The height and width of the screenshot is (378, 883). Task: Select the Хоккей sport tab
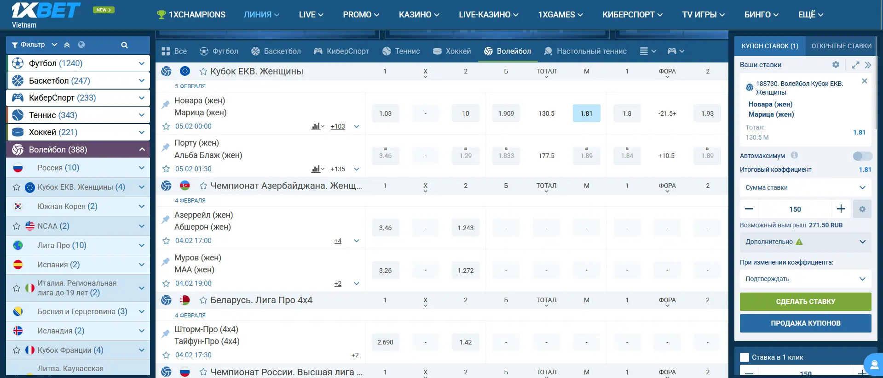(x=452, y=51)
